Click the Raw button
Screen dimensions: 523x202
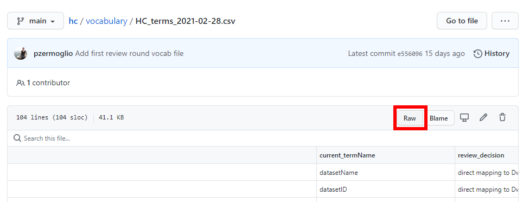point(410,118)
